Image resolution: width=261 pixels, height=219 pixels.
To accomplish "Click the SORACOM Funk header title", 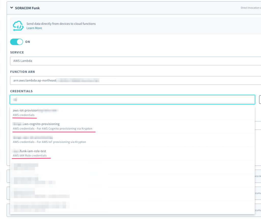I will tap(27, 8).
